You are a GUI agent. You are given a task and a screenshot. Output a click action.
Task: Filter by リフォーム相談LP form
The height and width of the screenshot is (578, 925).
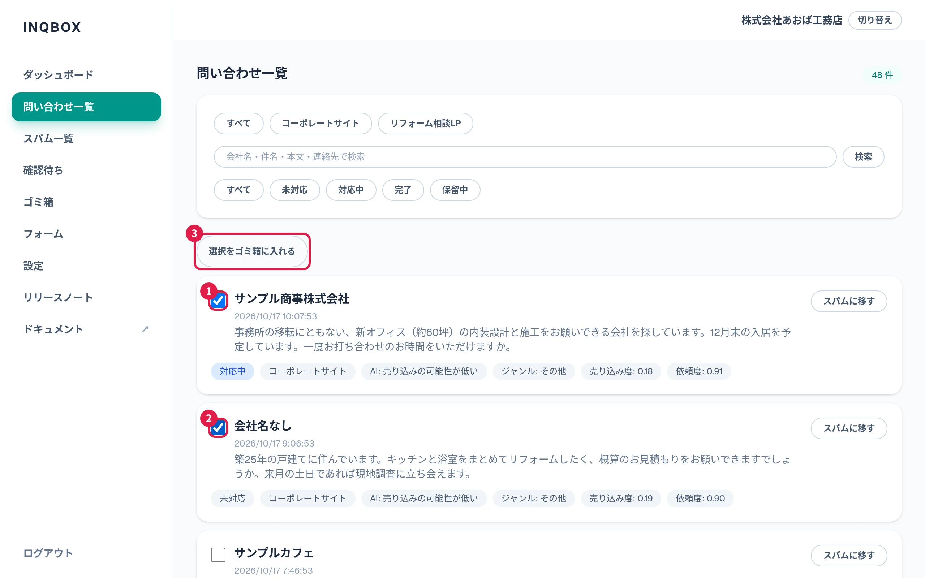425,124
